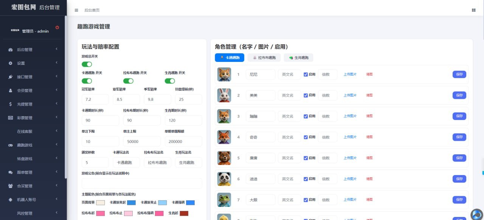The width and height of the screenshot is (484, 220).
Task: Expand the 接口管理 menu chevron
Action: [56, 76]
